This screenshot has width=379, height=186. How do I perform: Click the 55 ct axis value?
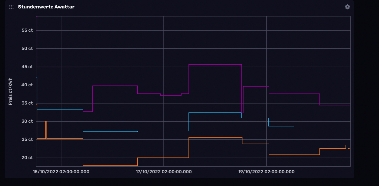(x=27, y=30)
